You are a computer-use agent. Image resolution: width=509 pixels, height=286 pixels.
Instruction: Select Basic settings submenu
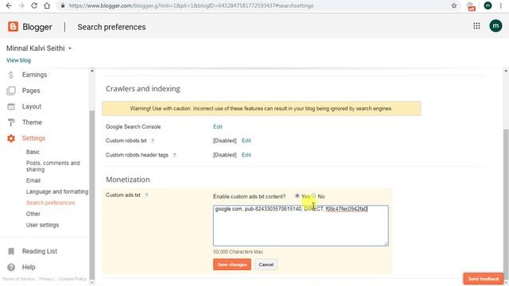pos(33,152)
